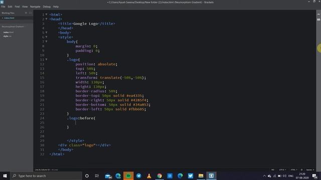The height and width of the screenshot is (180, 321).
Task: Show hidden system tray icons
Action: click(264, 176)
